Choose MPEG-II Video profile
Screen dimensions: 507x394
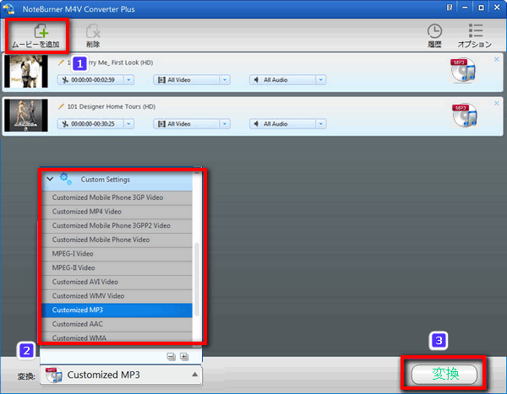(x=117, y=267)
